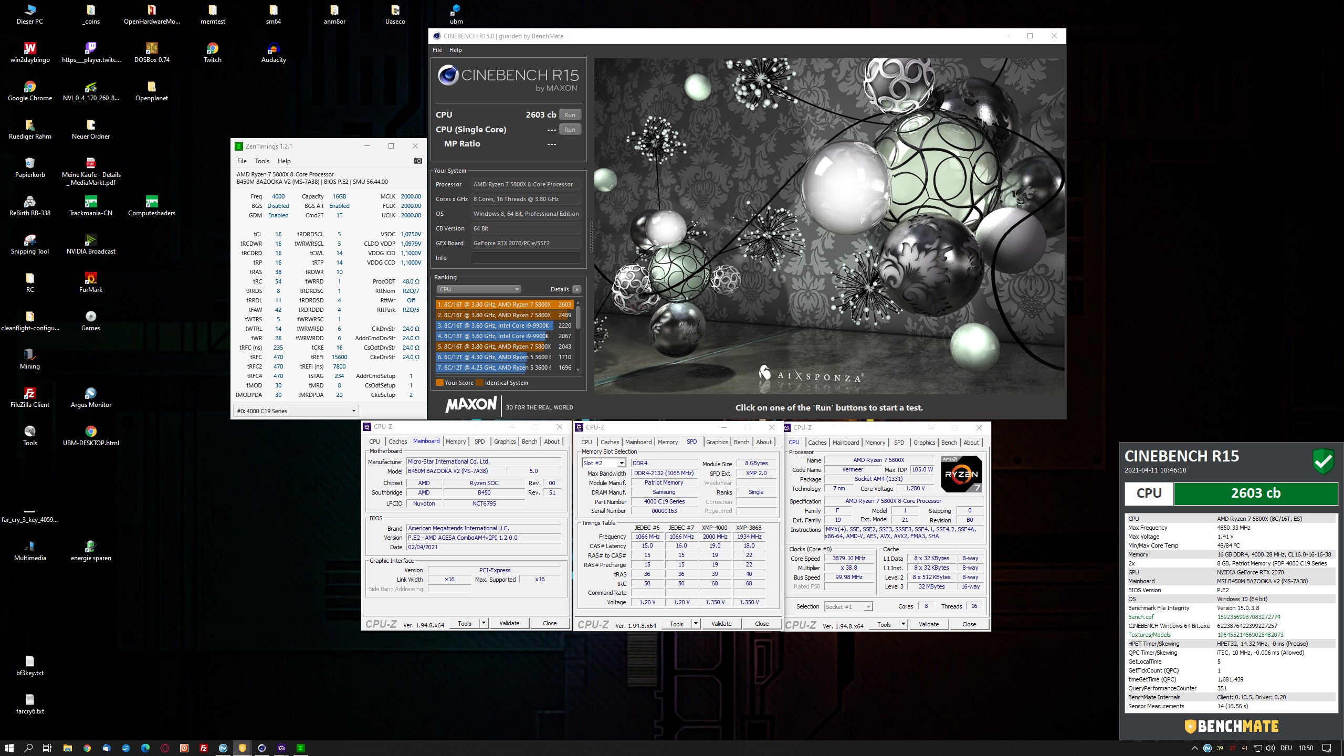
Task: Open Google Chrome desktop shortcut
Action: pyautogui.click(x=30, y=91)
